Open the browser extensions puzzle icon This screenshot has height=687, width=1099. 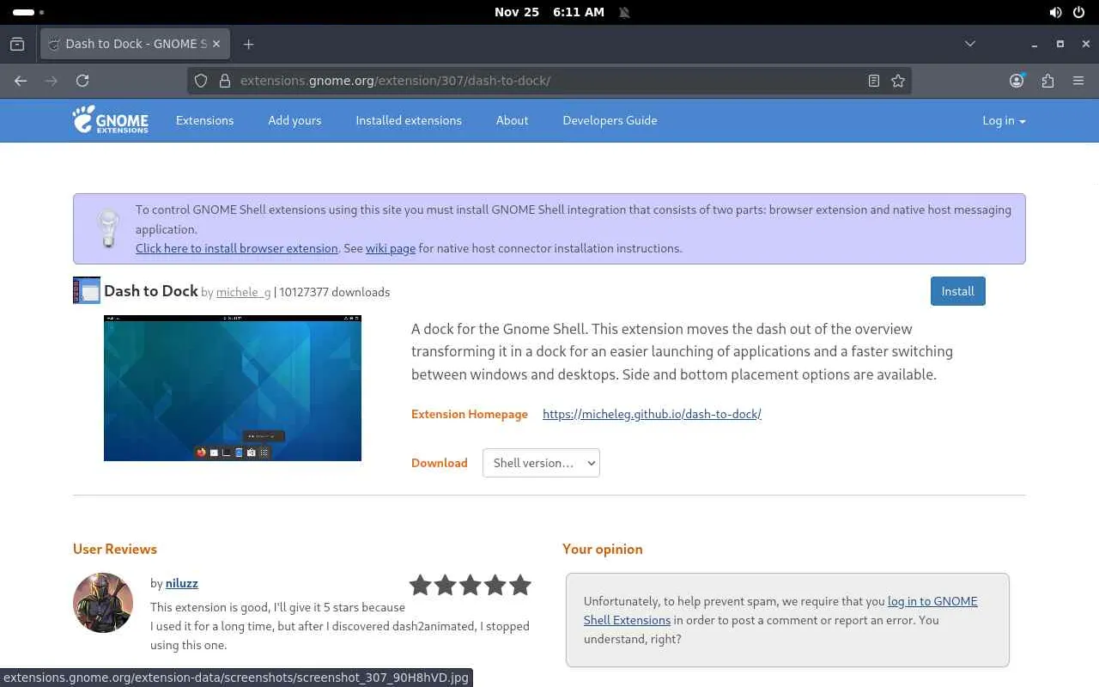click(1047, 81)
